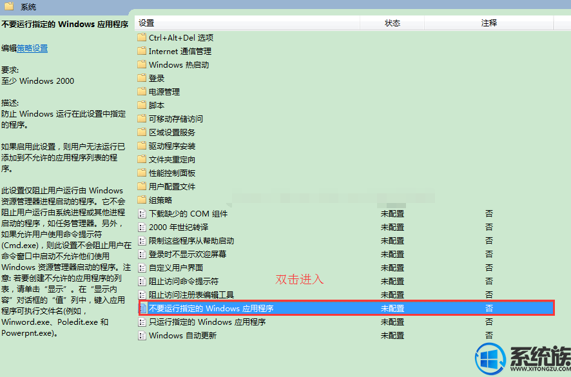Screen dimensions: 571x377
Task: Select the 性能控制面板 folder name
Action: [172, 173]
